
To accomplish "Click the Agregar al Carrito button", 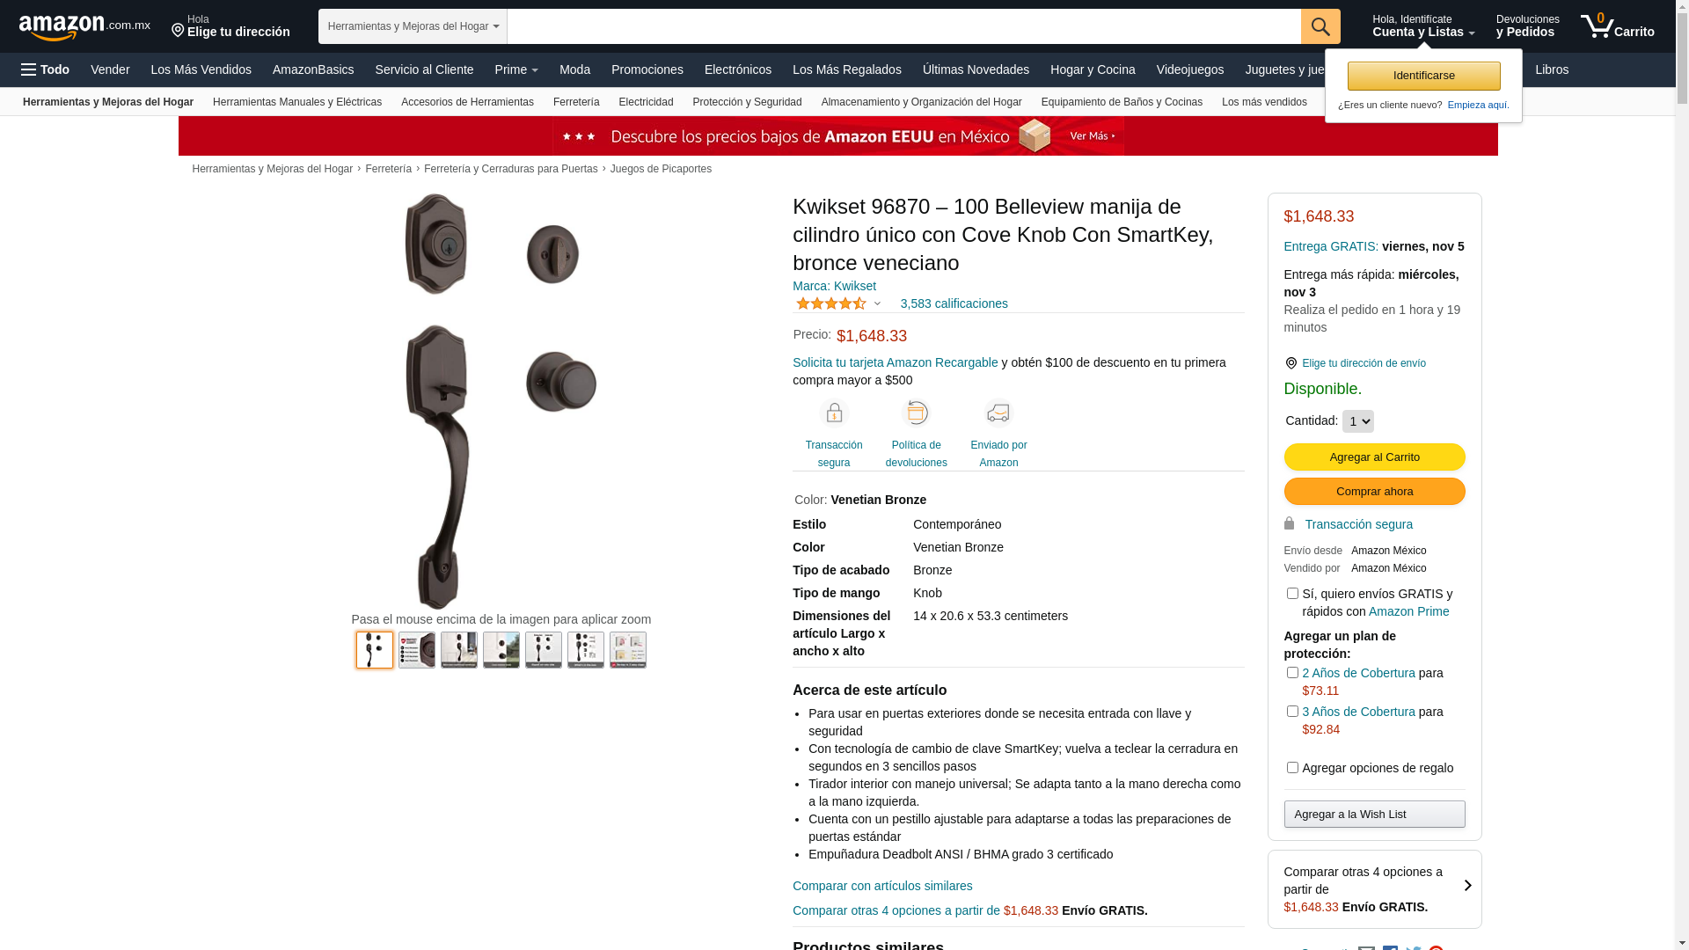I will 1374,457.
